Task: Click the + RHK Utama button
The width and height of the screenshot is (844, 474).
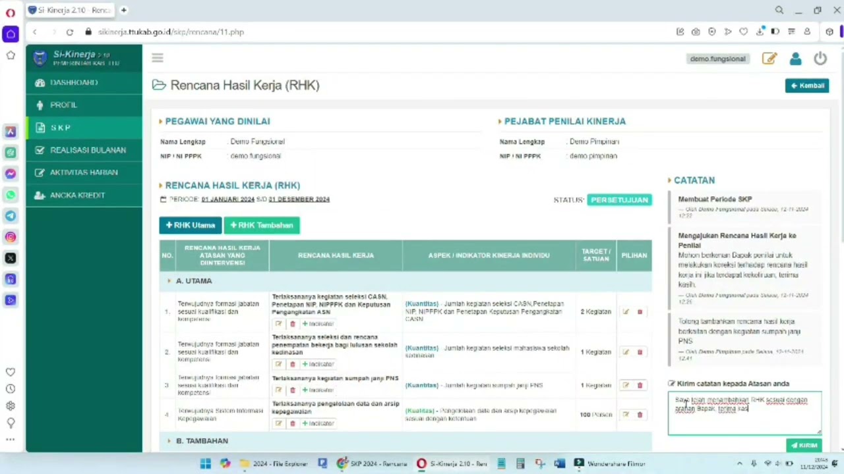Action: [x=190, y=225]
